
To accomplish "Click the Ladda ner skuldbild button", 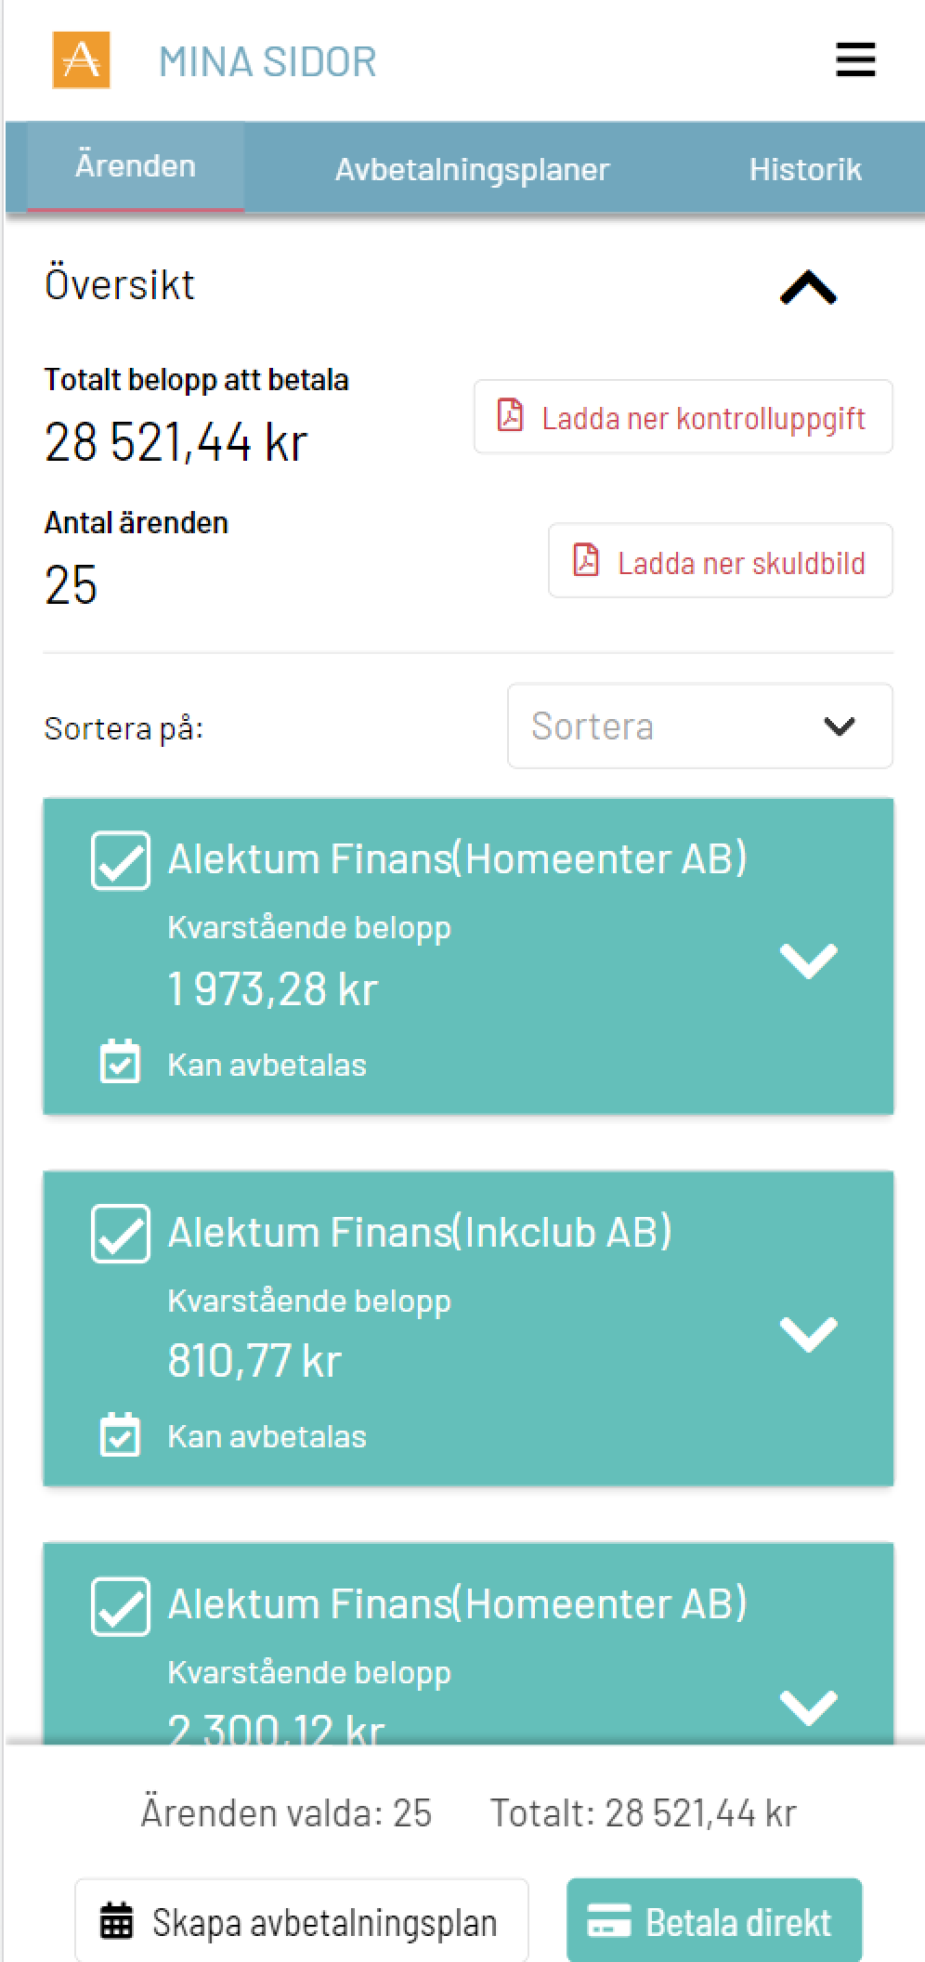I will tap(721, 561).
